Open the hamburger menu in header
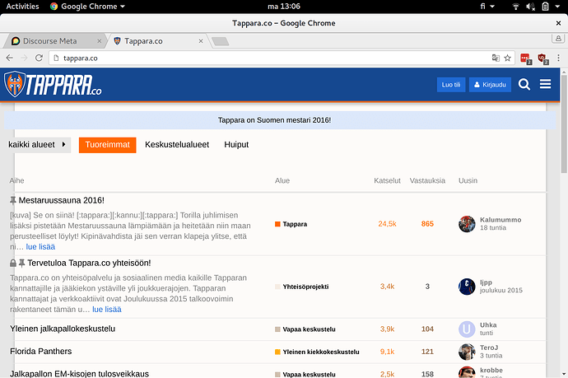Viewport: 568px width, 378px height. pyautogui.click(x=545, y=84)
